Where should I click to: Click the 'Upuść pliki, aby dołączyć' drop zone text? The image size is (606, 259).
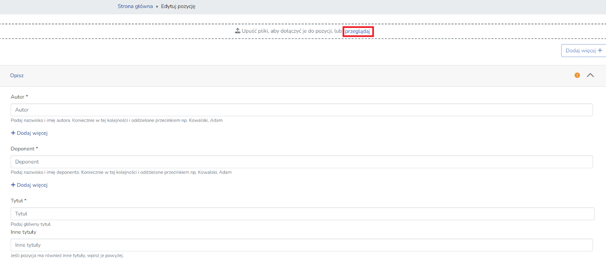[292, 31]
